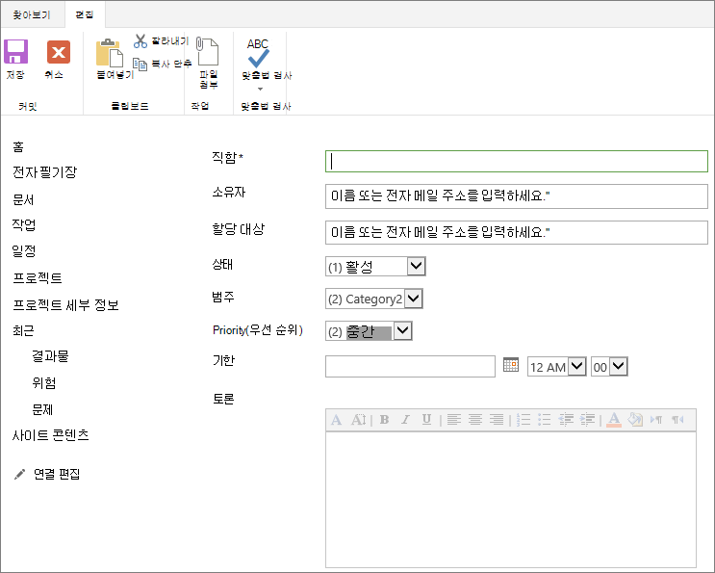Click the font icon in discussion toolbar

click(x=337, y=420)
